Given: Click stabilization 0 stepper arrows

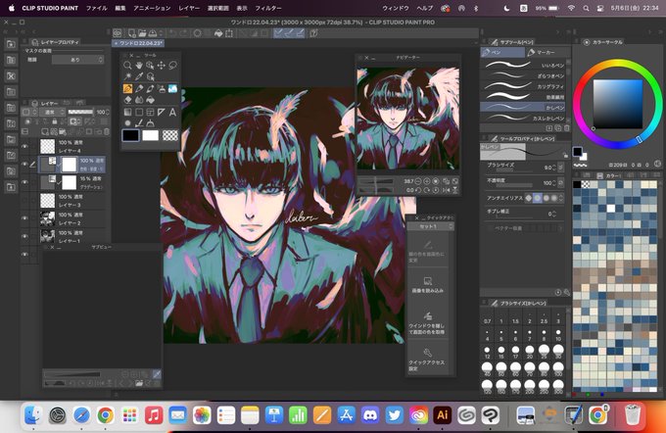Looking at the screenshot, I should (x=554, y=214).
